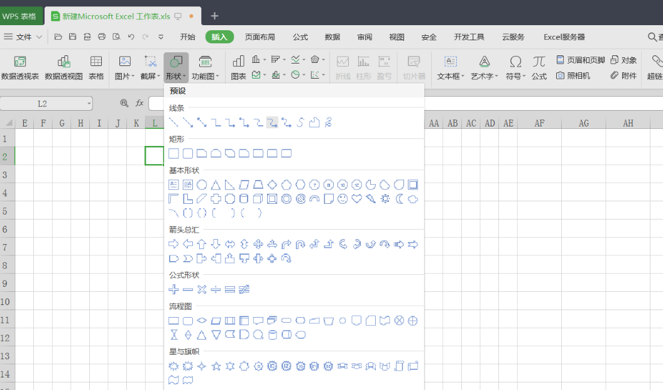The width and height of the screenshot is (663, 390).
Task: Select the column AF header
Action: tap(539, 123)
